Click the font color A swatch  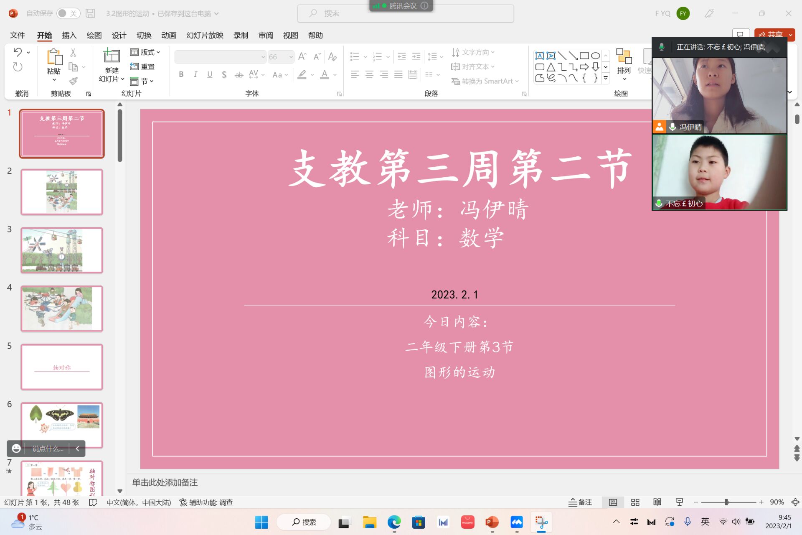[x=325, y=74]
